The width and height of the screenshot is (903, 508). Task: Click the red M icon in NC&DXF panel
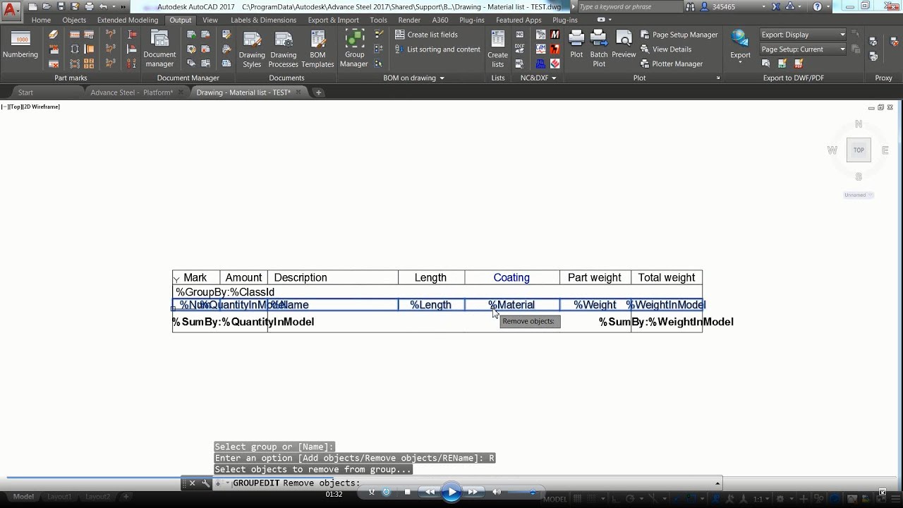[555, 35]
